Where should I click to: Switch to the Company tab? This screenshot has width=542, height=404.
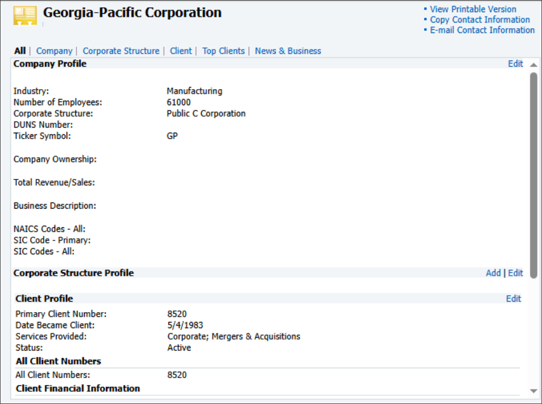[x=54, y=51]
